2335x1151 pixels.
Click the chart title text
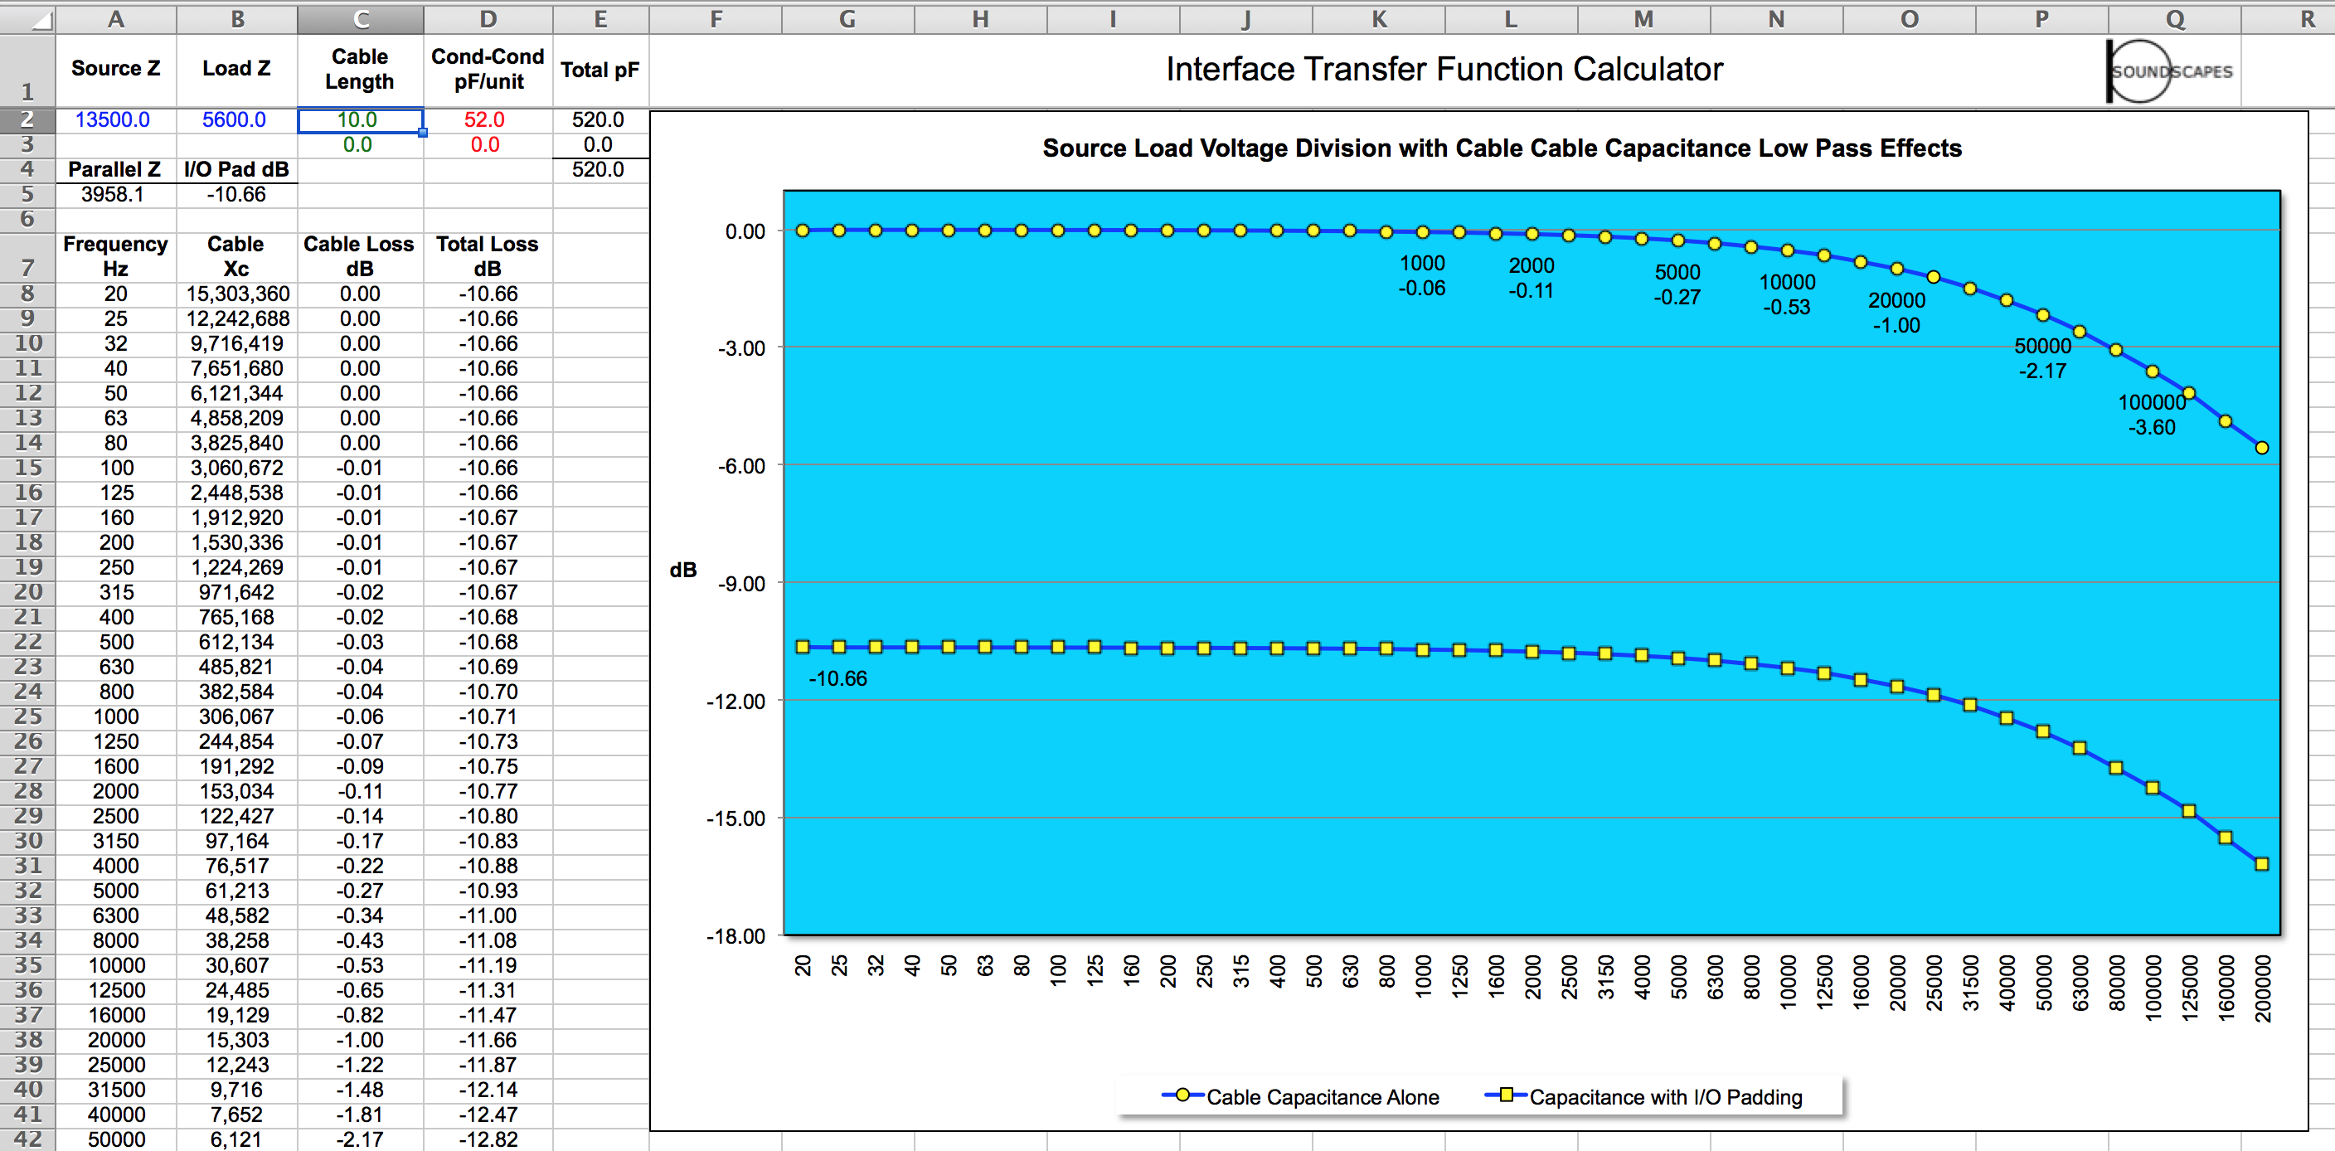point(1502,148)
